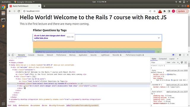View site information icon in address bar
This screenshot has width=190, height=107.
tap(24, 11)
